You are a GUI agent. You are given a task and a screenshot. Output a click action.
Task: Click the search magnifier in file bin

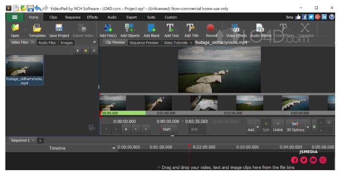94,42
